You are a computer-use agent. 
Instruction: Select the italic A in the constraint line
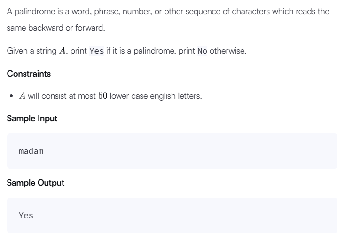pyautogui.click(x=22, y=96)
